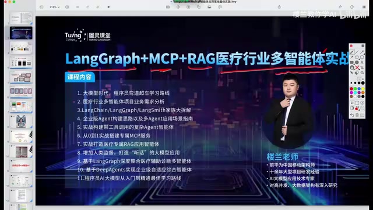
Task: Click list item '10. 基于DeepAgents实现企业级自适应综合智能体'
Action: [x=135, y=170]
